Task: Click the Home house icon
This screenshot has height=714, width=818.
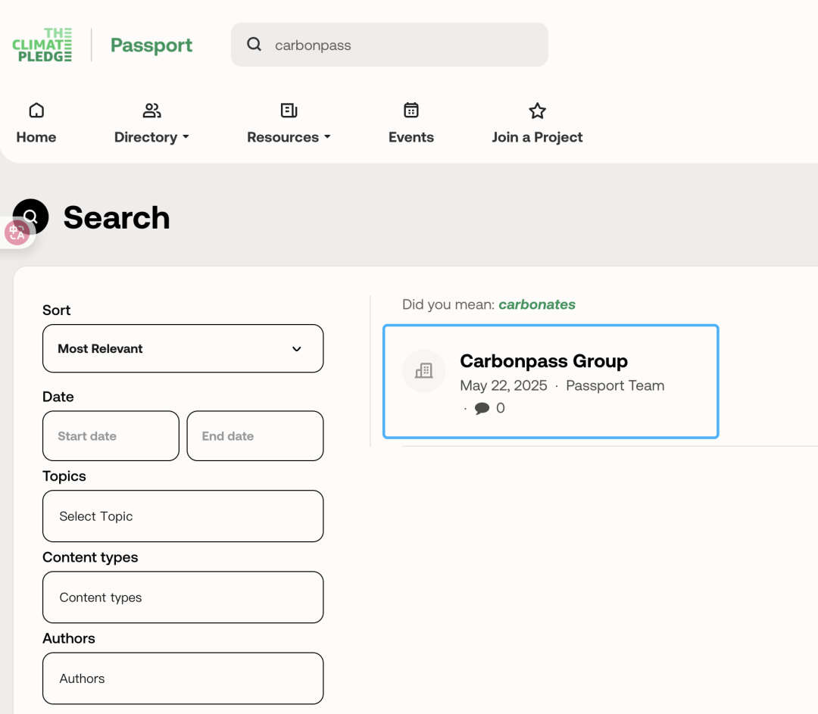Action: [x=36, y=111]
